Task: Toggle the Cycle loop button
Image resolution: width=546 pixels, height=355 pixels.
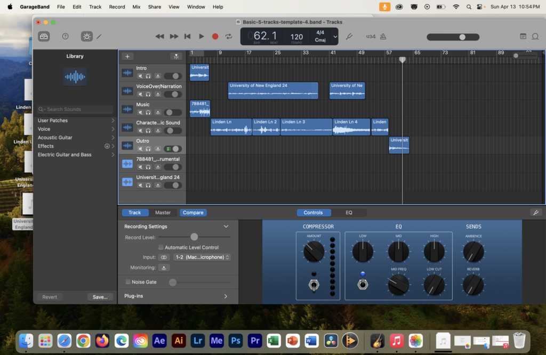Action: pos(229,36)
